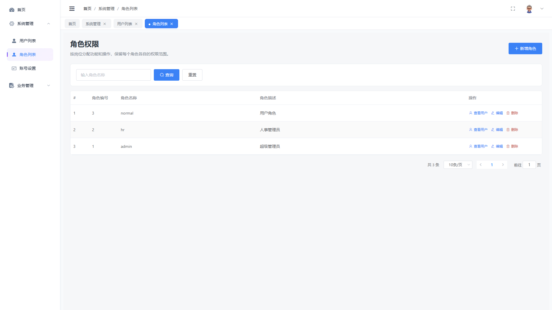Open the 10条/页 page size dropdown

click(458, 165)
